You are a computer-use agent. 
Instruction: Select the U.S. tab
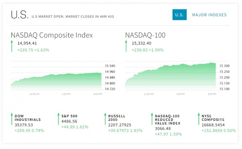point(180,15)
